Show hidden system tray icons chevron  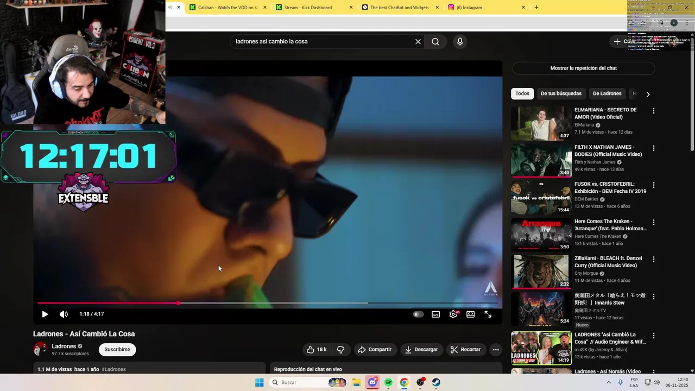point(609,382)
